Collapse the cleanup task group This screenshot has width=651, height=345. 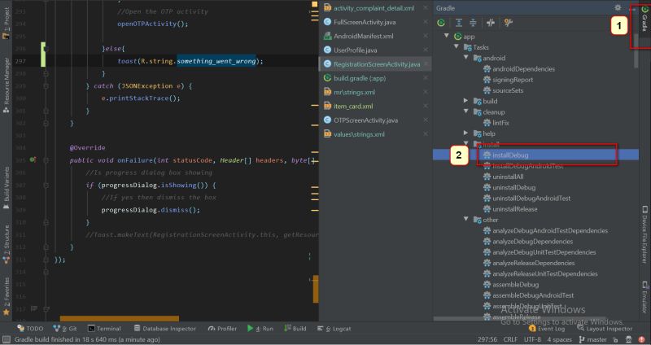(x=465, y=111)
